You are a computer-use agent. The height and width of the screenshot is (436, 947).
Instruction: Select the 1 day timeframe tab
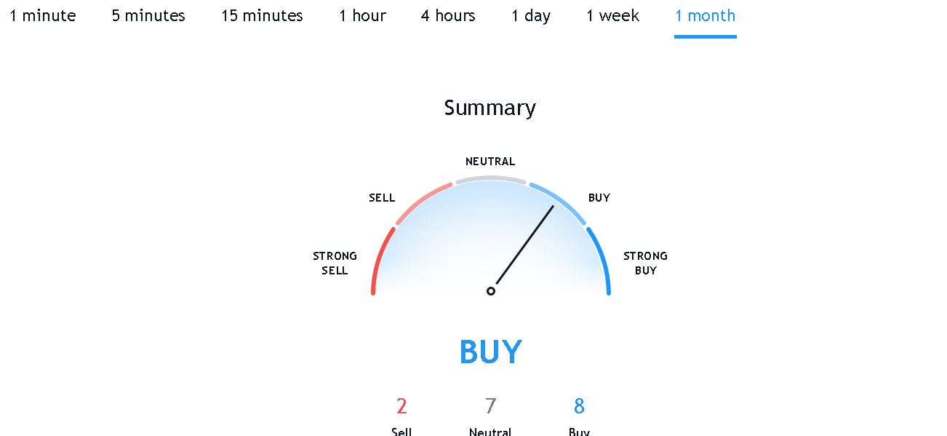(x=531, y=16)
